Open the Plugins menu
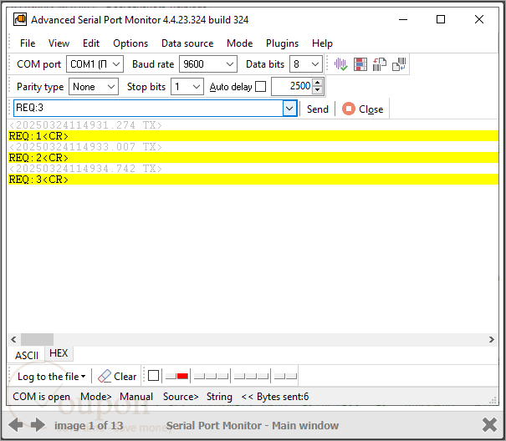This screenshot has width=506, height=441. click(282, 43)
